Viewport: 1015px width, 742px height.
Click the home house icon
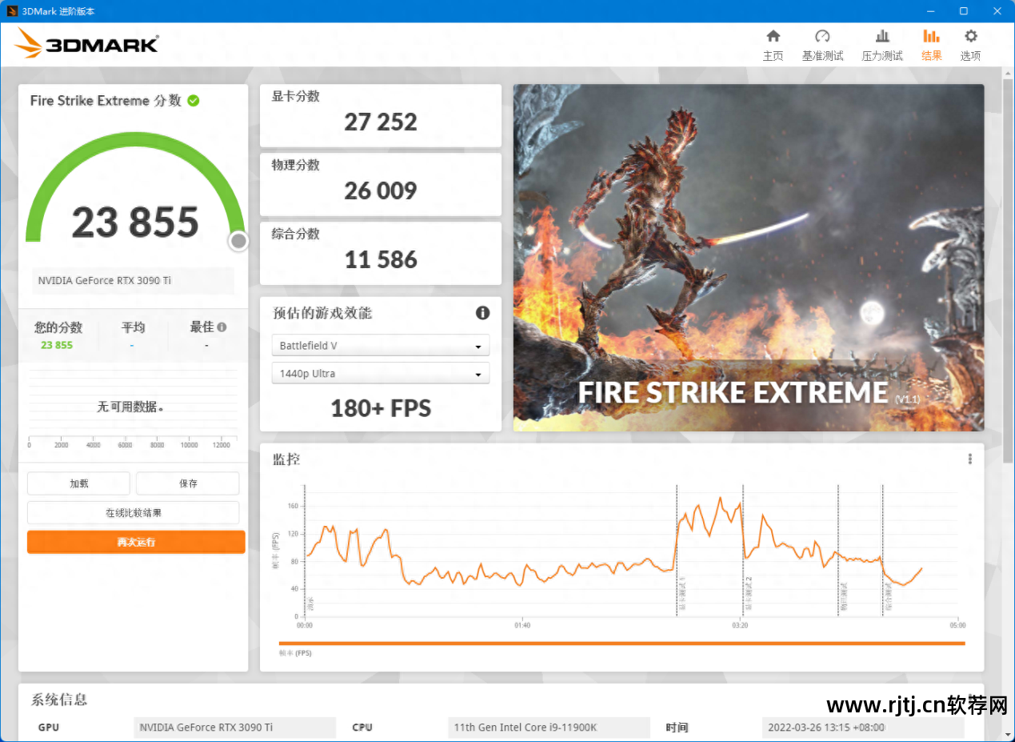(x=773, y=36)
